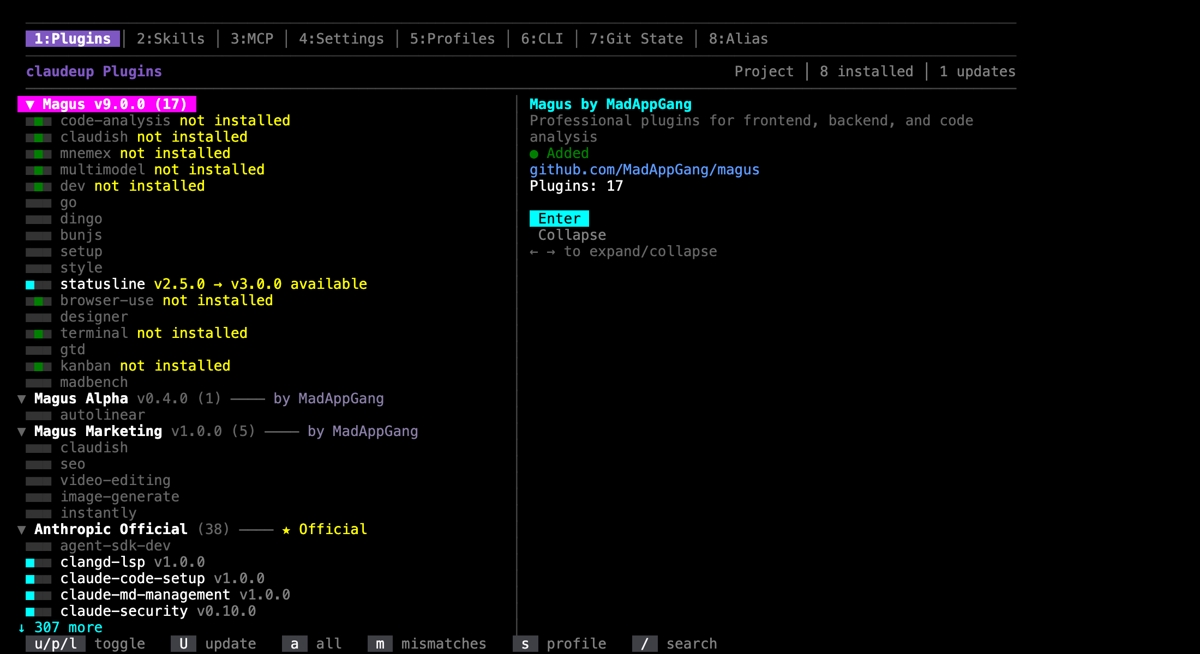Toggle scope indicator for claude-code-setup
This screenshot has width=1200, height=654.
(x=39, y=579)
